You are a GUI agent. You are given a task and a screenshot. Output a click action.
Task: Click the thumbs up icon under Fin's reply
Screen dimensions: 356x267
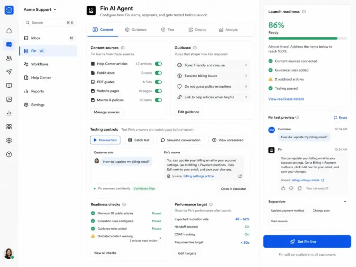click(x=283, y=188)
